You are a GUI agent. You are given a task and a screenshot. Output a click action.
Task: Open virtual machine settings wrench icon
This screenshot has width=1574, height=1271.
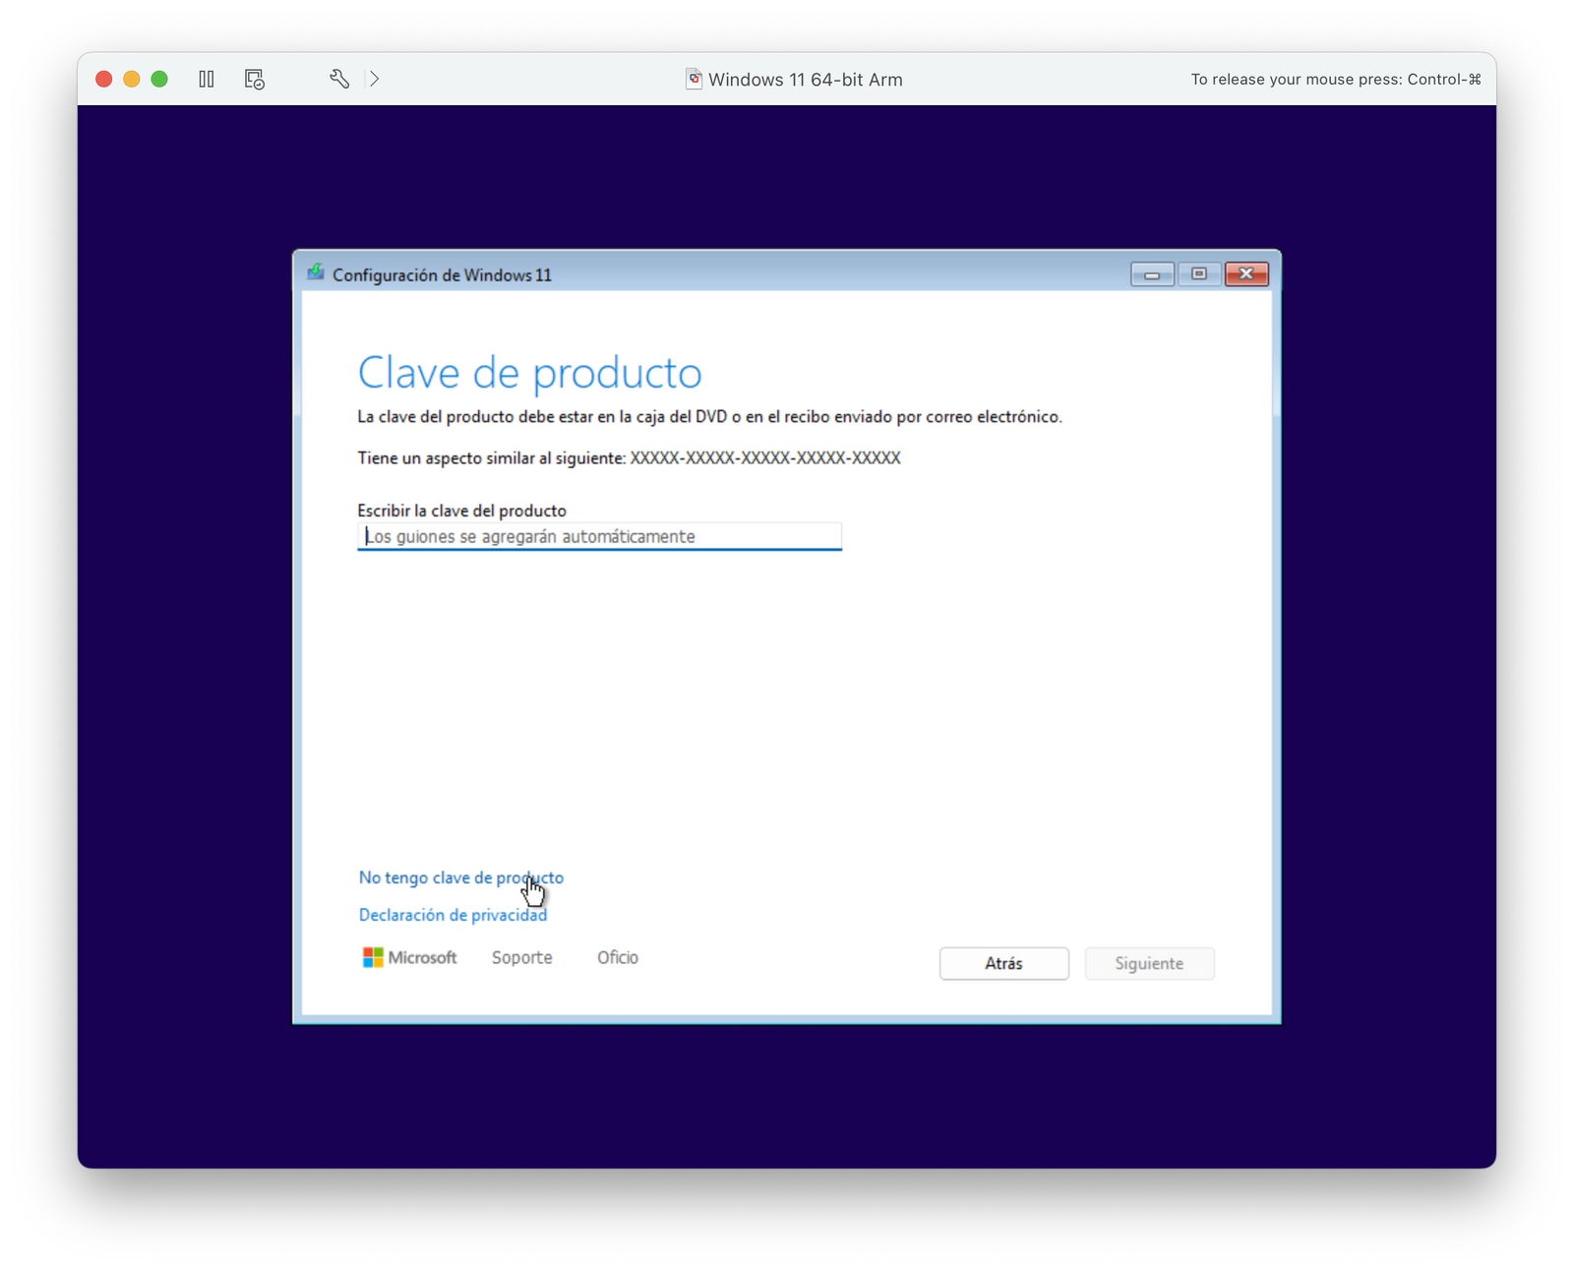tap(339, 79)
